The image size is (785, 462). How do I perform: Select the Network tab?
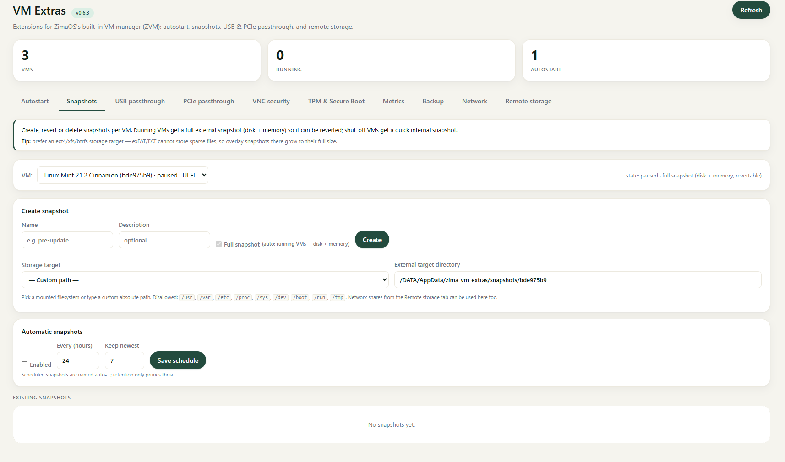(x=474, y=101)
